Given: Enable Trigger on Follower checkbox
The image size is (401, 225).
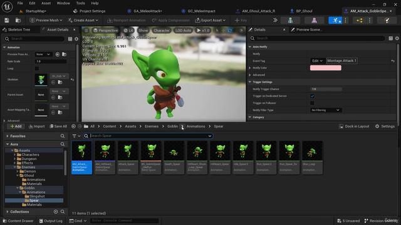Looking at the screenshot, I should point(312,103).
